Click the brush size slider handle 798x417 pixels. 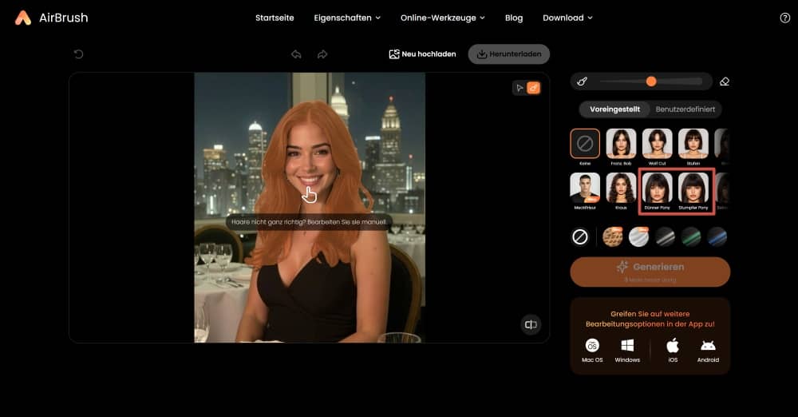tap(651, 81)
